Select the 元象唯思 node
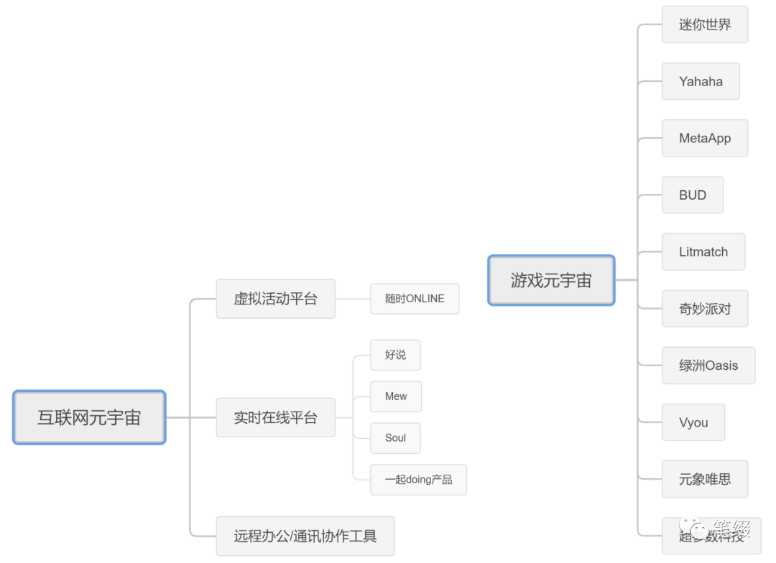 pyautogui.click(x=705, y=480)
